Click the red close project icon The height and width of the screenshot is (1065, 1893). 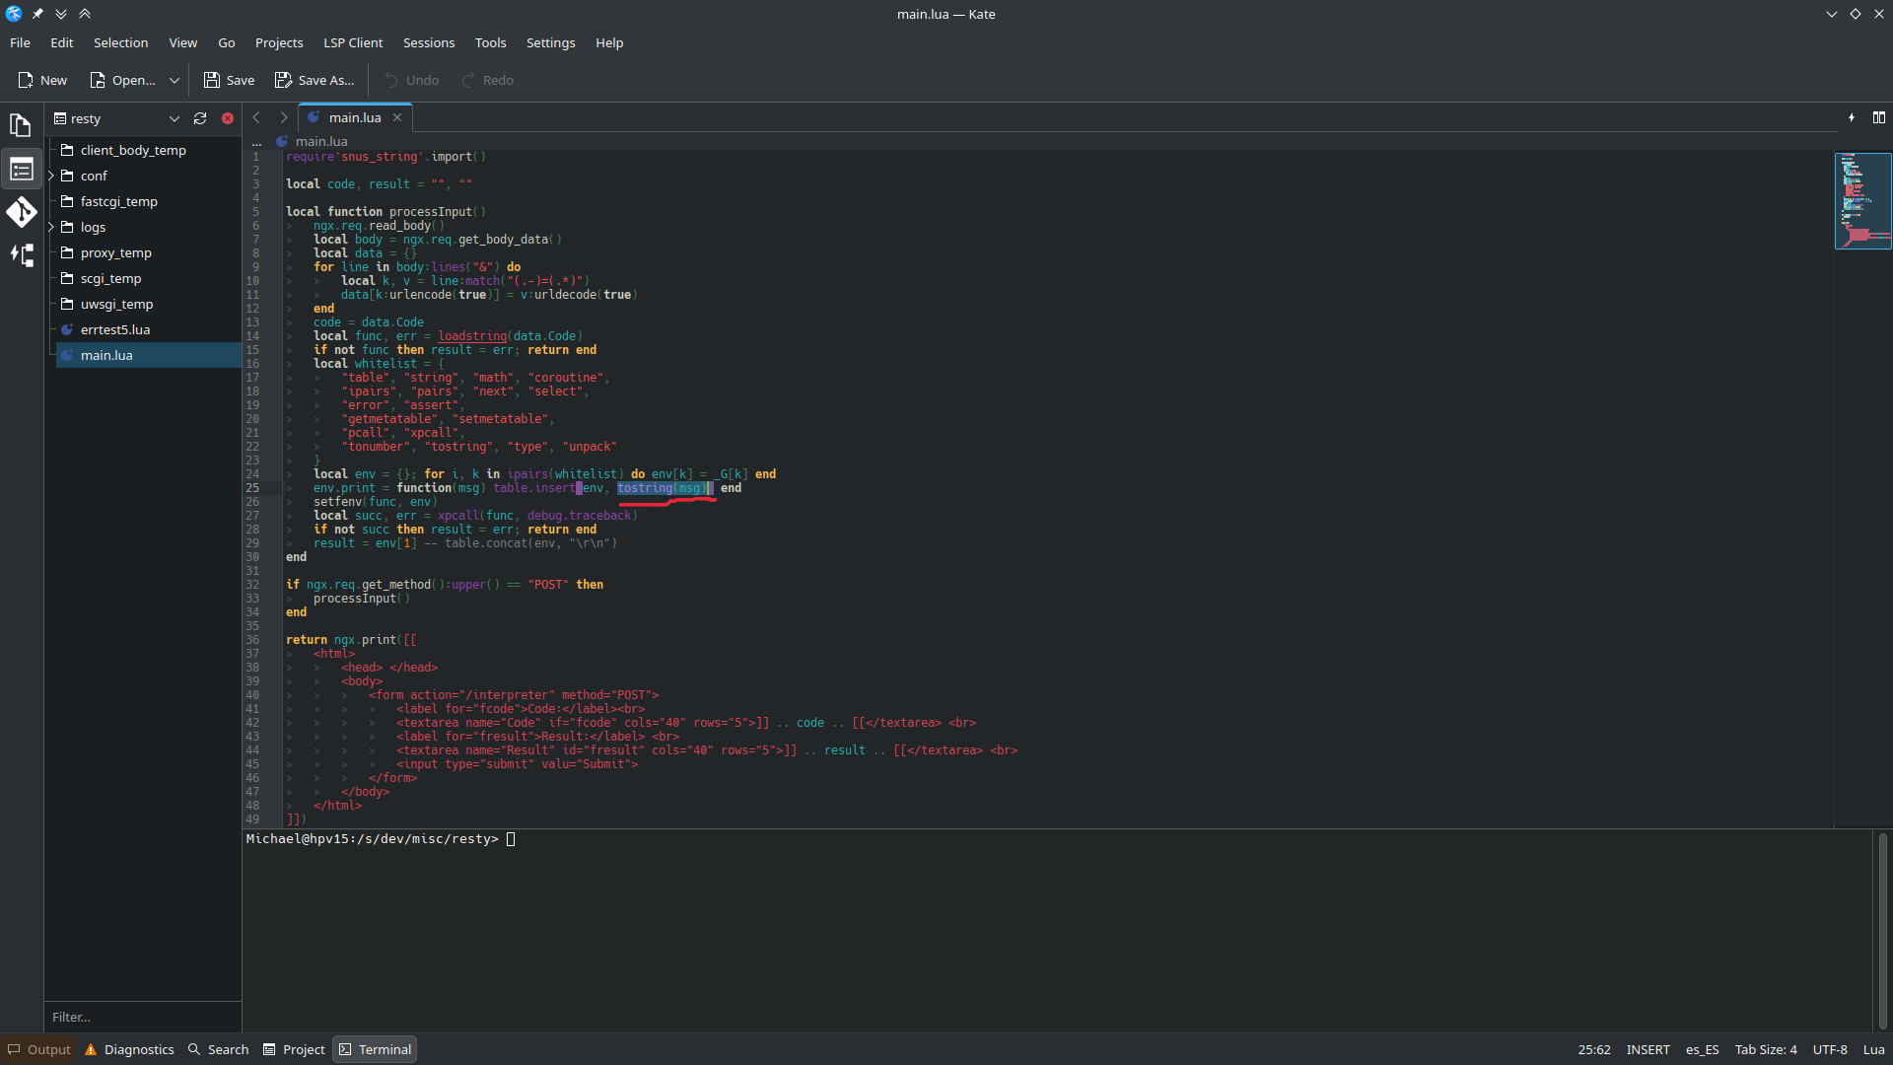click(228, 118)
